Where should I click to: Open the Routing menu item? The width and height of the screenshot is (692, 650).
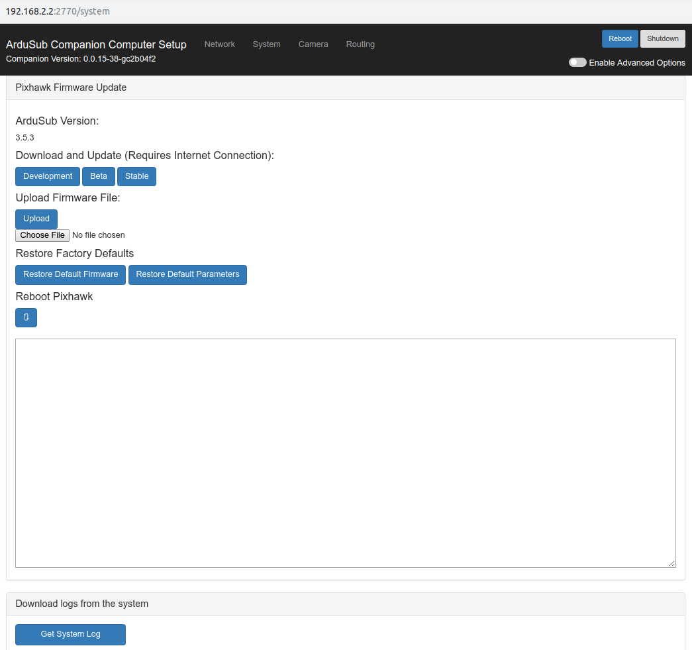click(360, 44)
